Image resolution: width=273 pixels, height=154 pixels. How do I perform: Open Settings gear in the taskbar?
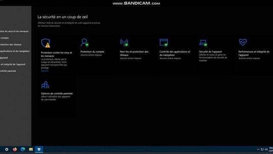[7, 149]
